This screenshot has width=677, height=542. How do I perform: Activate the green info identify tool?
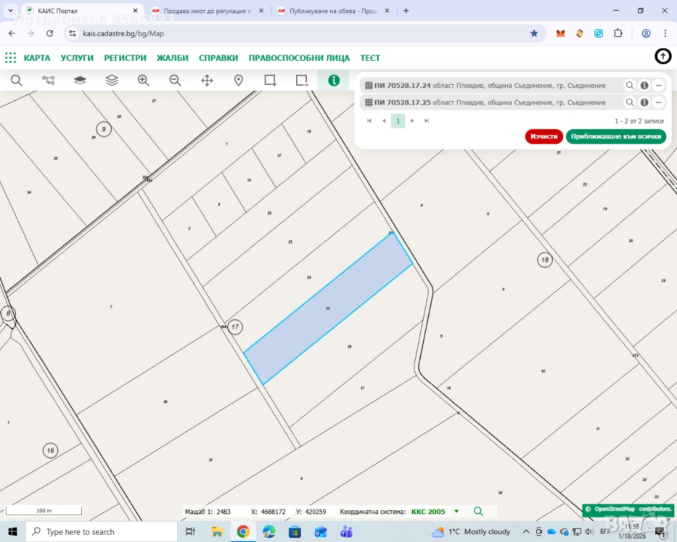coord(334,80)
